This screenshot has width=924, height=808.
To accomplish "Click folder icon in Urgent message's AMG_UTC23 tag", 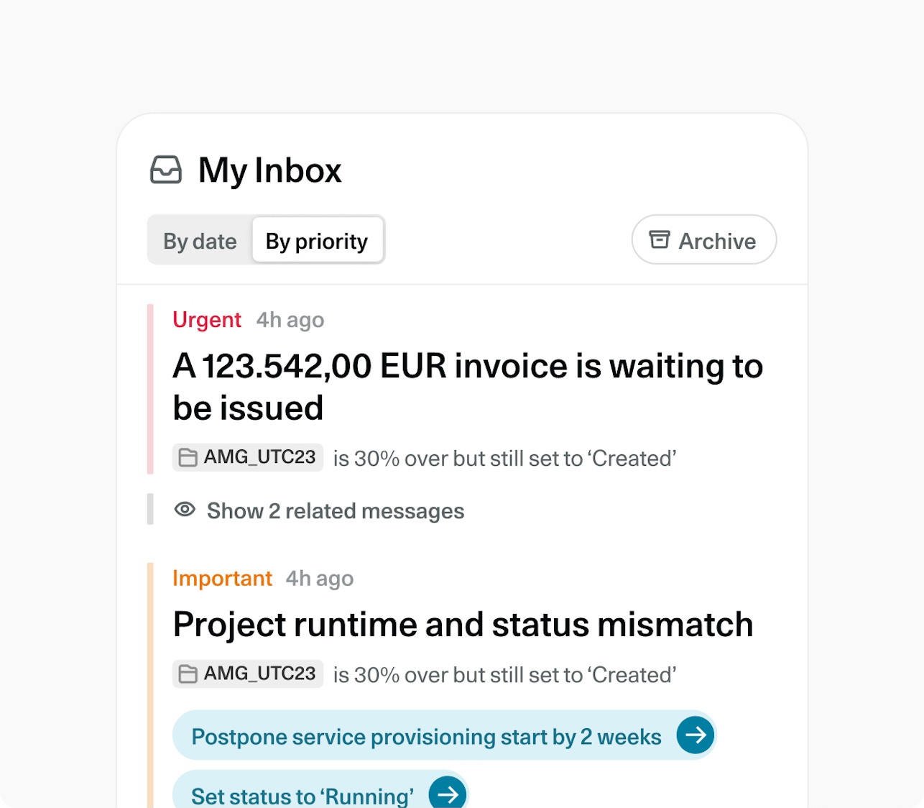I will tap(188, 458).
